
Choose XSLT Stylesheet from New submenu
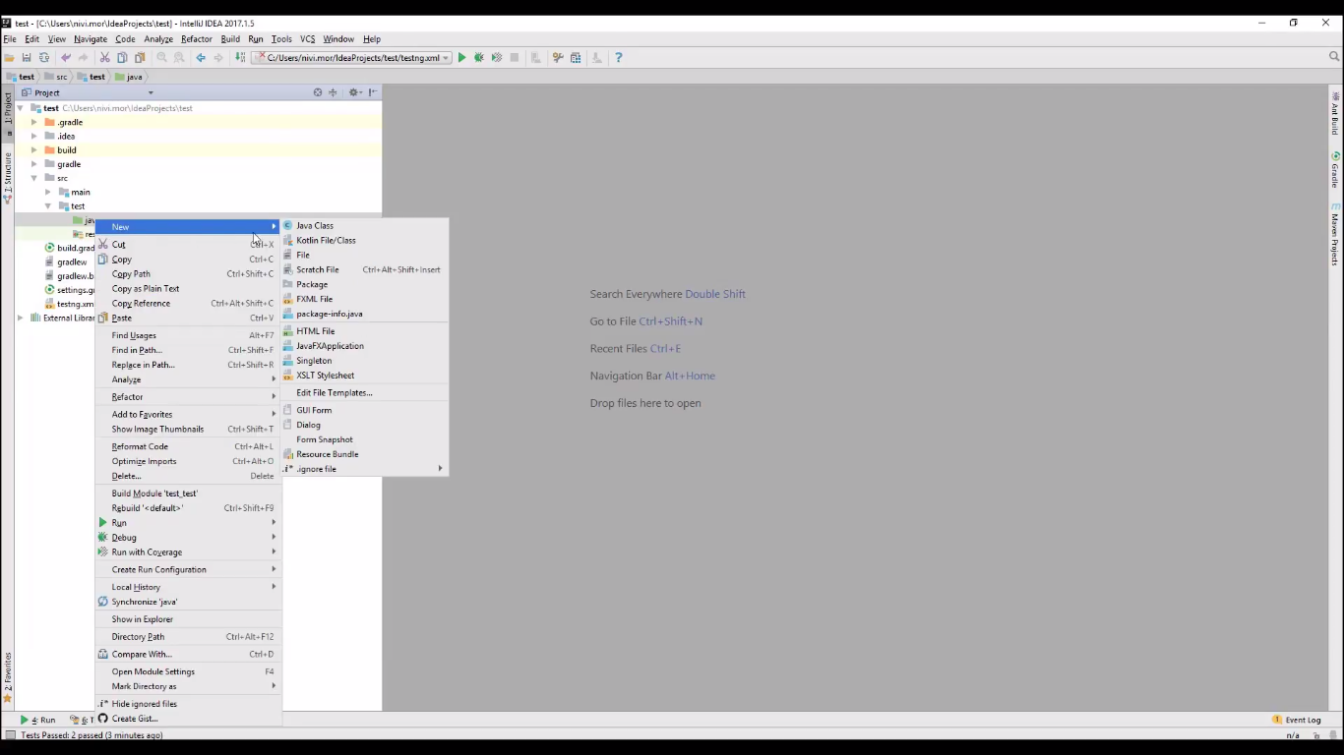click(365, 376)
